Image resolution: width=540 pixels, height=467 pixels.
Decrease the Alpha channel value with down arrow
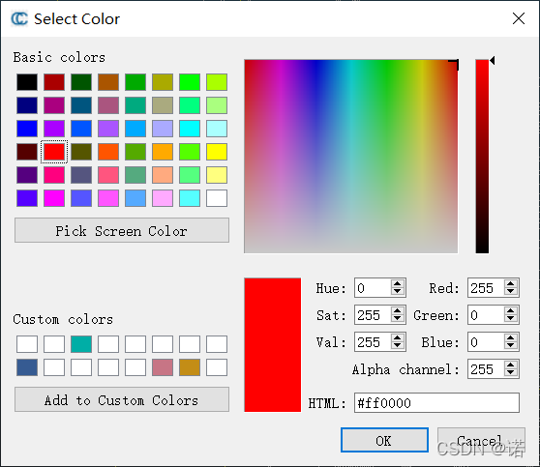point(510,372)
